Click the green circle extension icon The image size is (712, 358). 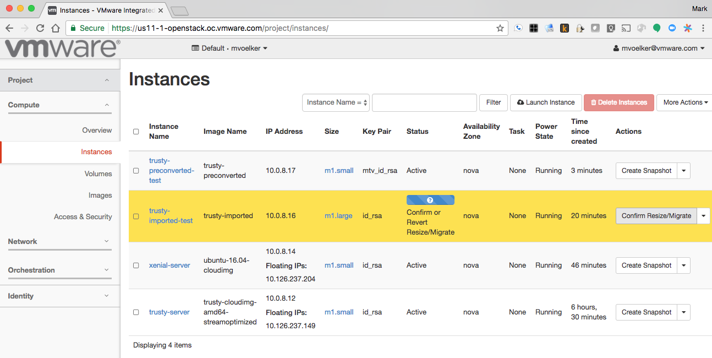pyautogui.click(x=657, y=28)
